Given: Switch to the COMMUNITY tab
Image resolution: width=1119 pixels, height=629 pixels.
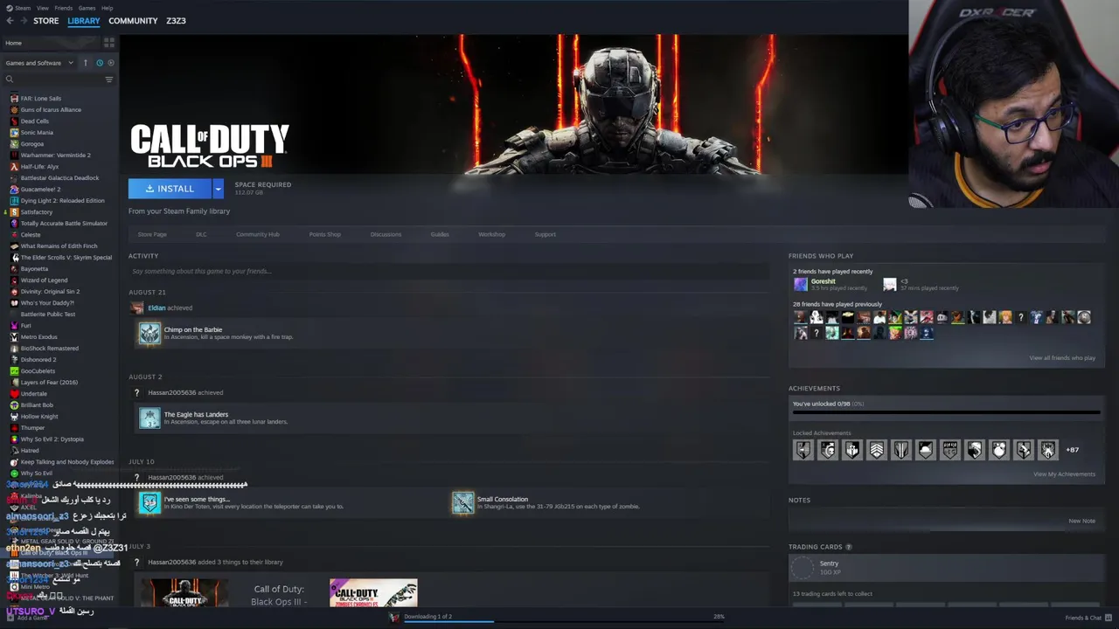Looking at the screenshot, I should [x=133, y=21].
